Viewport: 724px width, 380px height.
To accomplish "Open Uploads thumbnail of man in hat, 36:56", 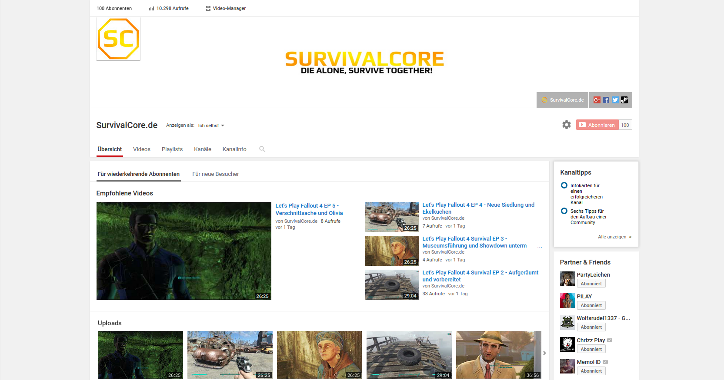I will [x=499, y=355].
